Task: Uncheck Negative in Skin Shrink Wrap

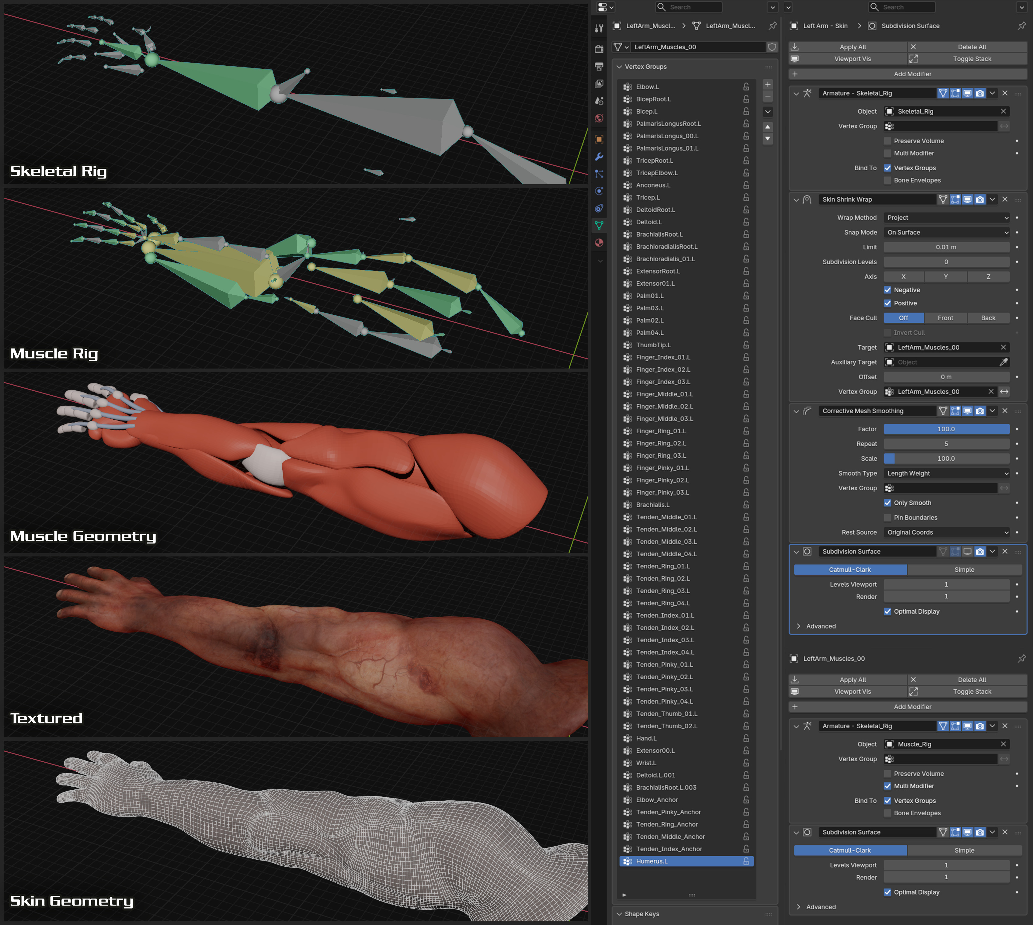Action: pos(888,290)
